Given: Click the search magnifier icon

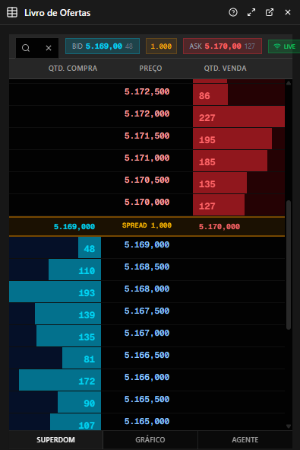Looking at the screenshot, I should pos(26,48).
